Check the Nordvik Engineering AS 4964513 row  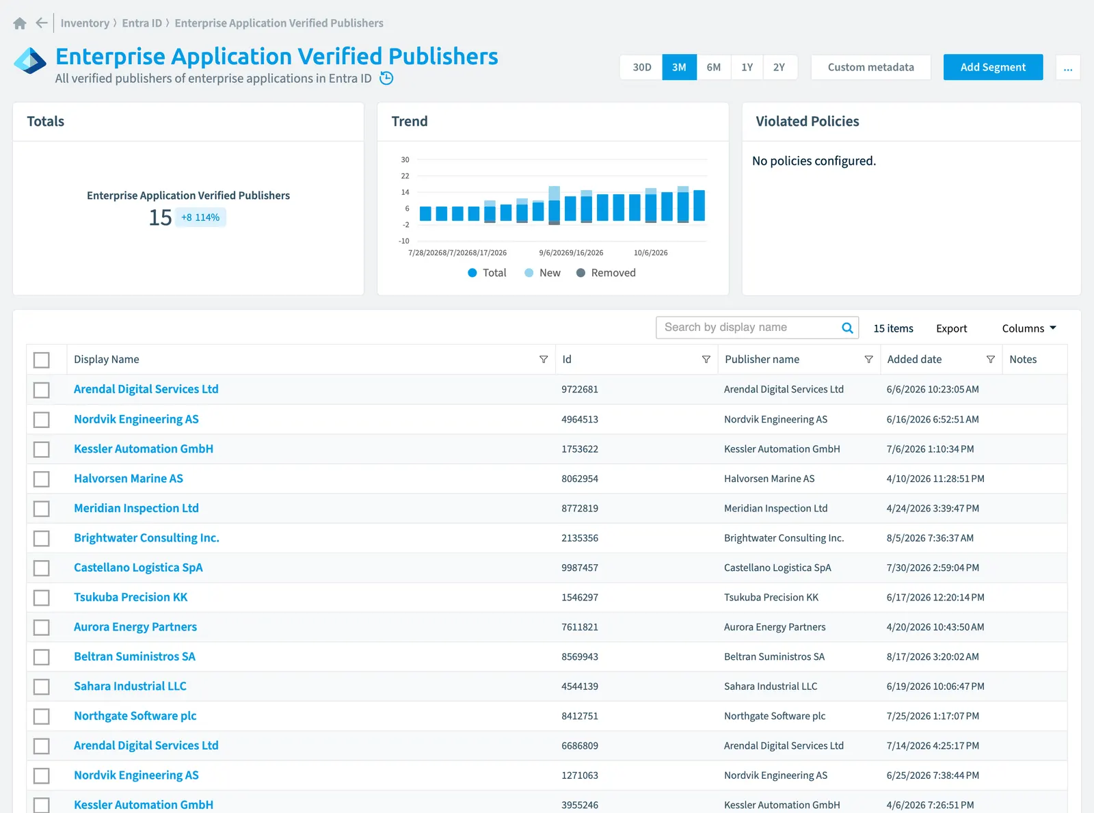42,419
